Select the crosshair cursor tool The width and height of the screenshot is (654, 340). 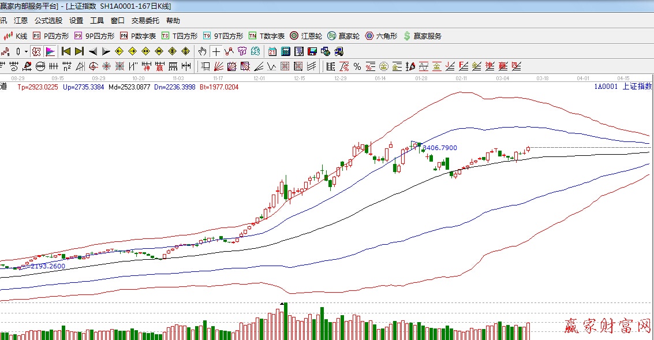click(216, 51)
